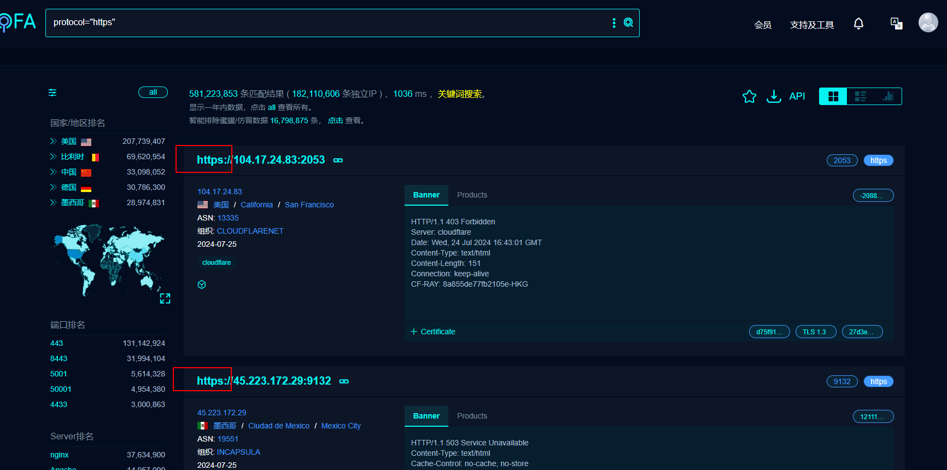
Task: Expand the 比利时 country row
Action: [53, 156]
